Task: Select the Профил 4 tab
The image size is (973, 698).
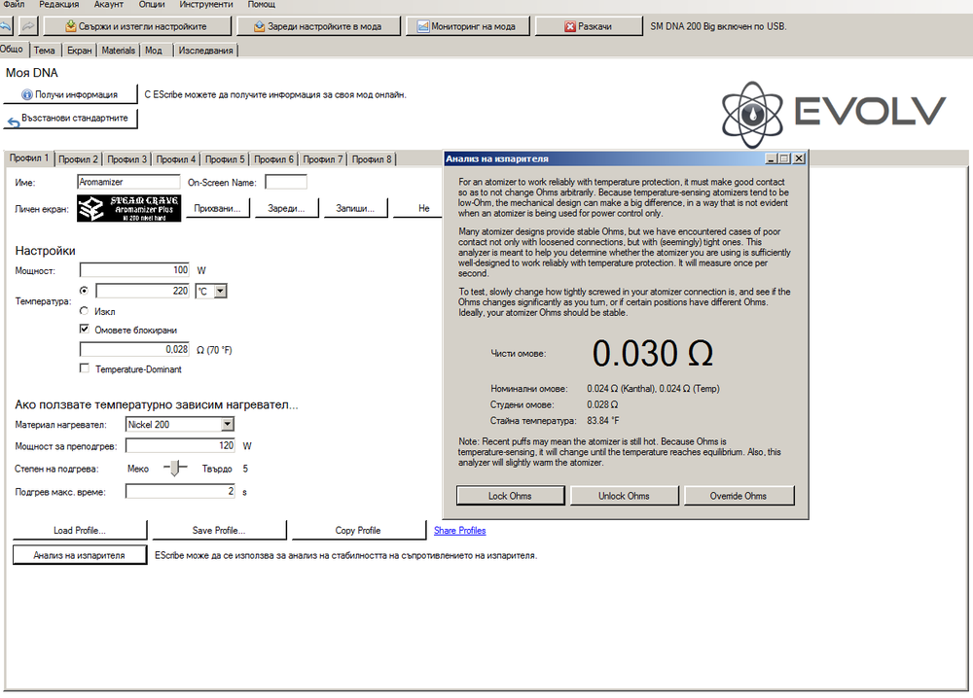Action: [176, 159]
